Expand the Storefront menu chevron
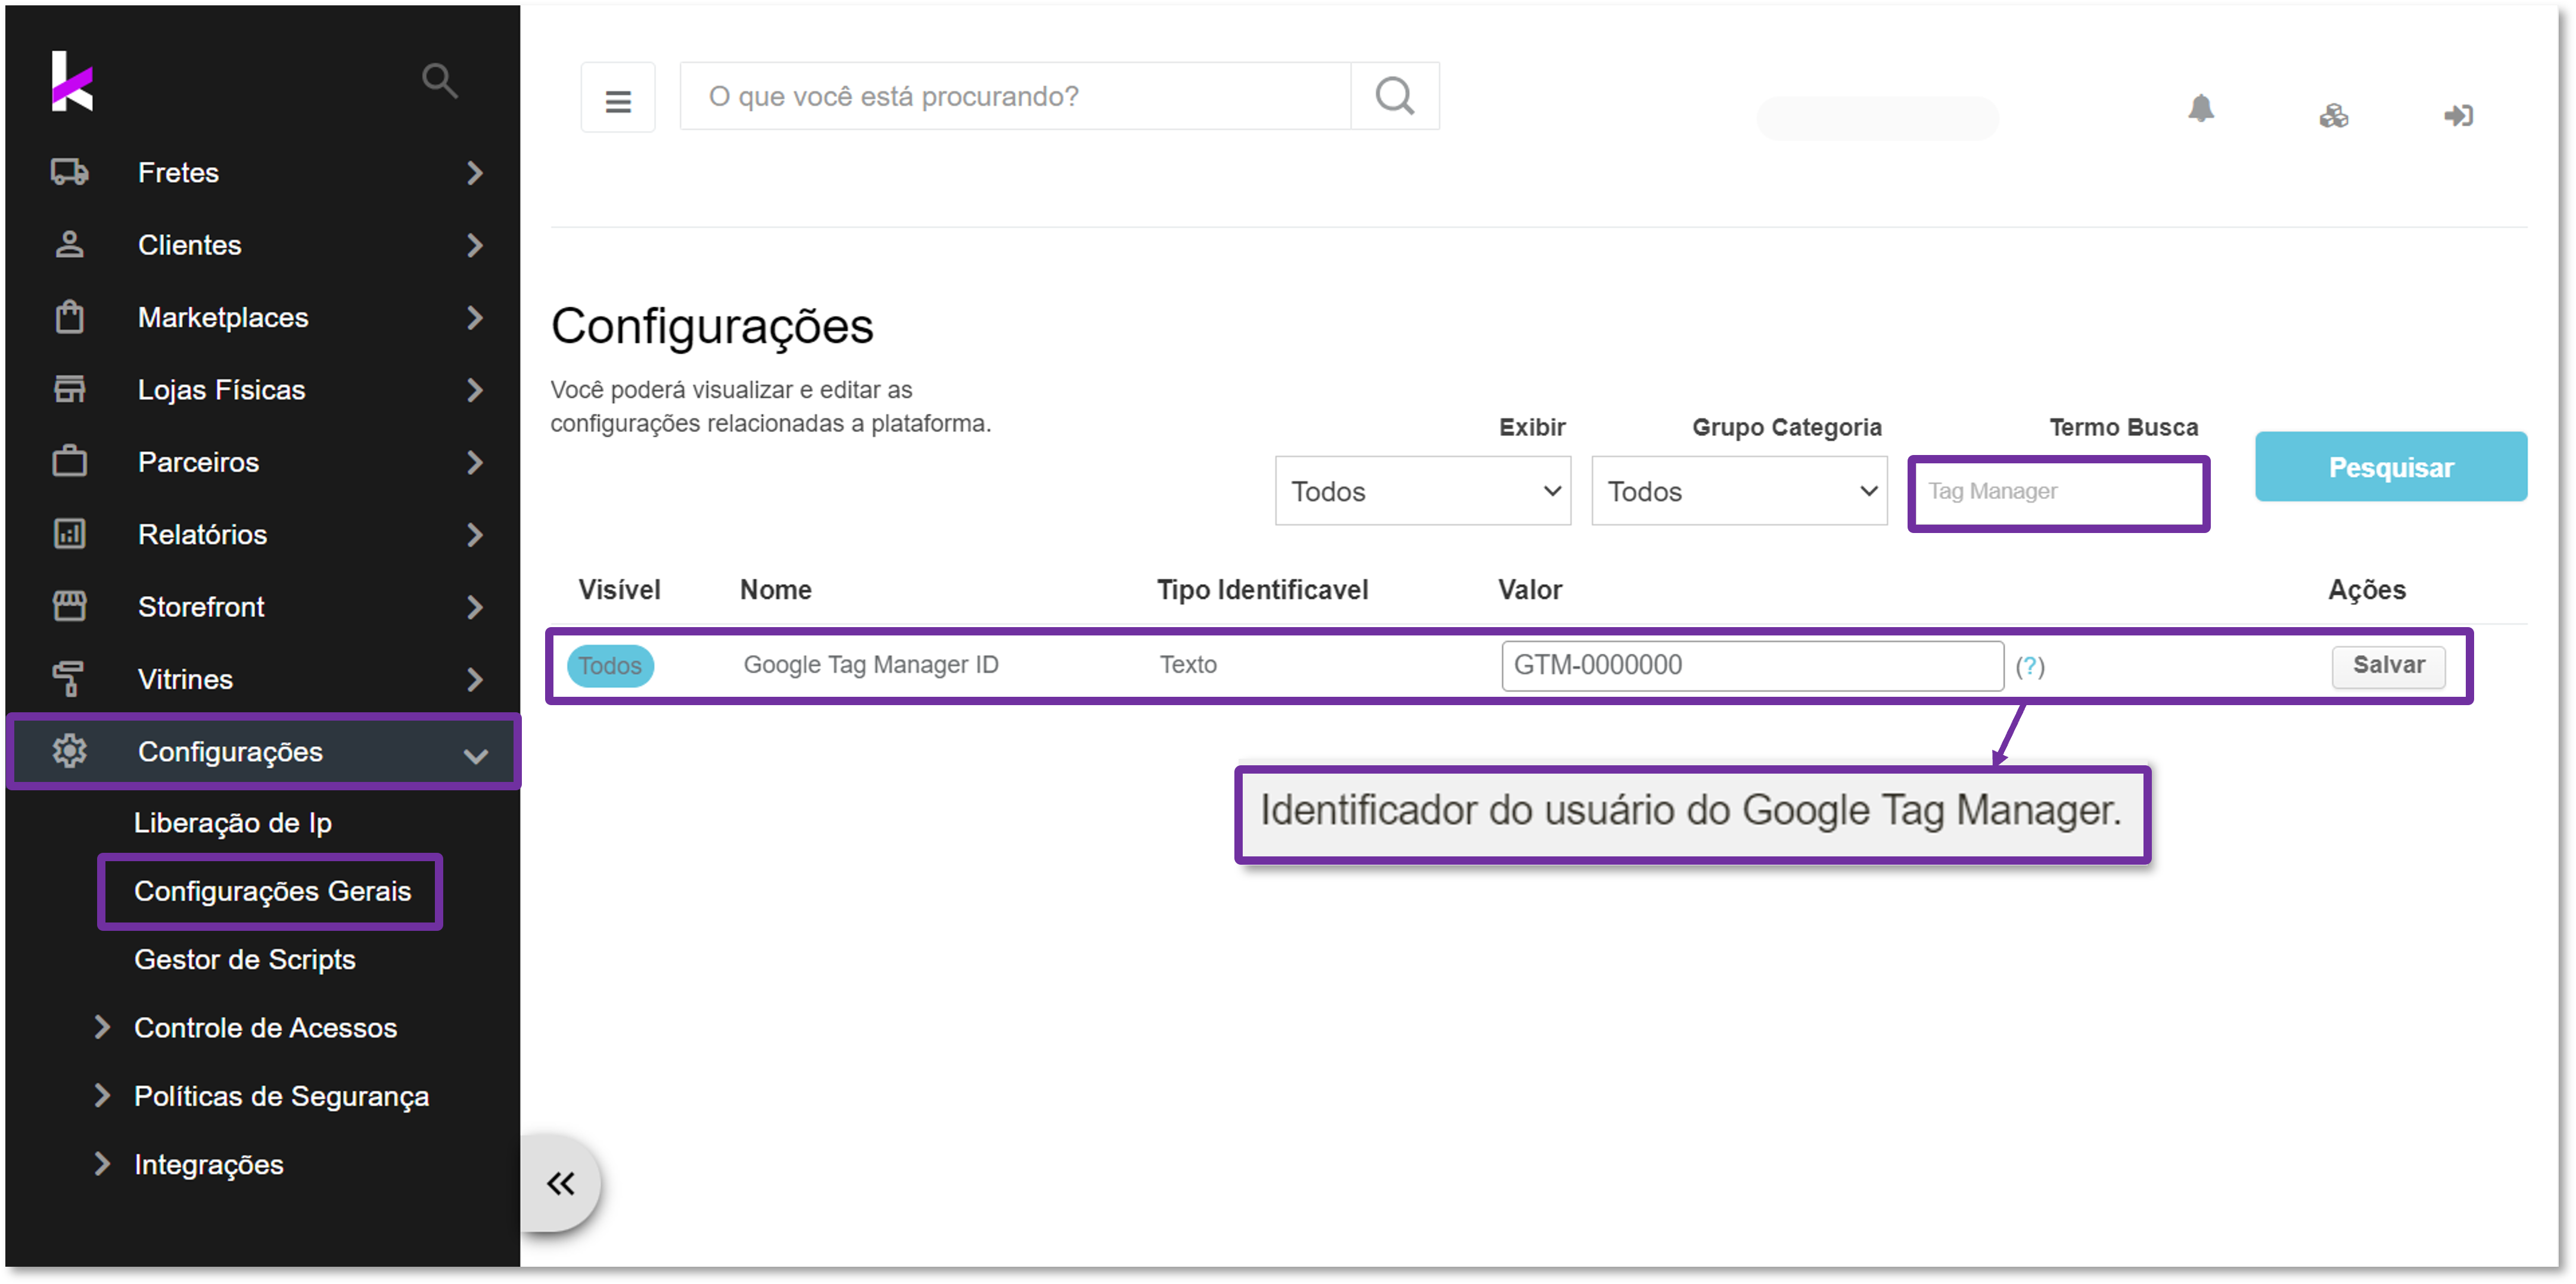Viewport: 2576px width, 1284px height. [475, 607]
